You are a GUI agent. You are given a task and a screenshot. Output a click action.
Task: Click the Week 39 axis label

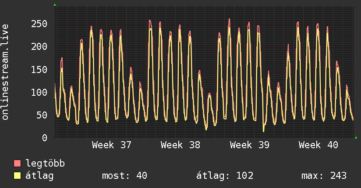pos(250,145)
